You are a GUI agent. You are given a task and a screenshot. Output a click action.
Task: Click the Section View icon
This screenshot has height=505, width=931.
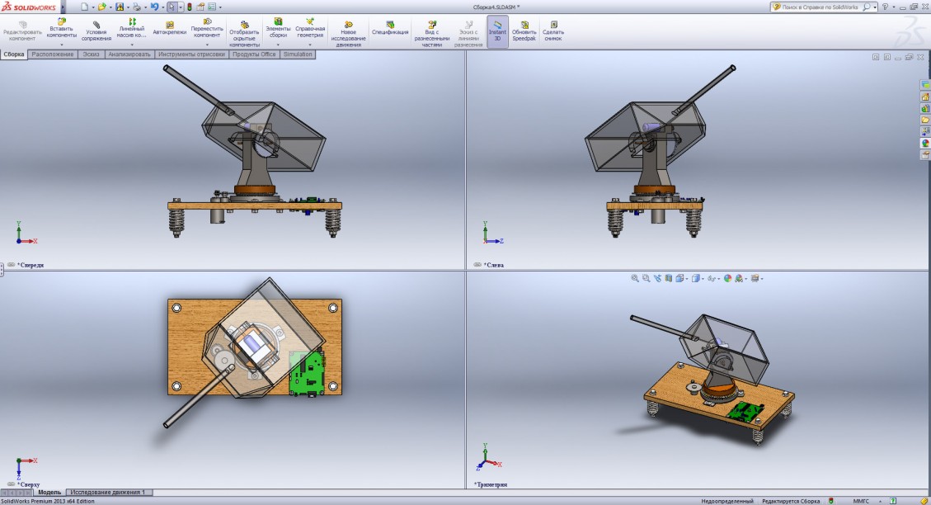[x=669, y=278]
